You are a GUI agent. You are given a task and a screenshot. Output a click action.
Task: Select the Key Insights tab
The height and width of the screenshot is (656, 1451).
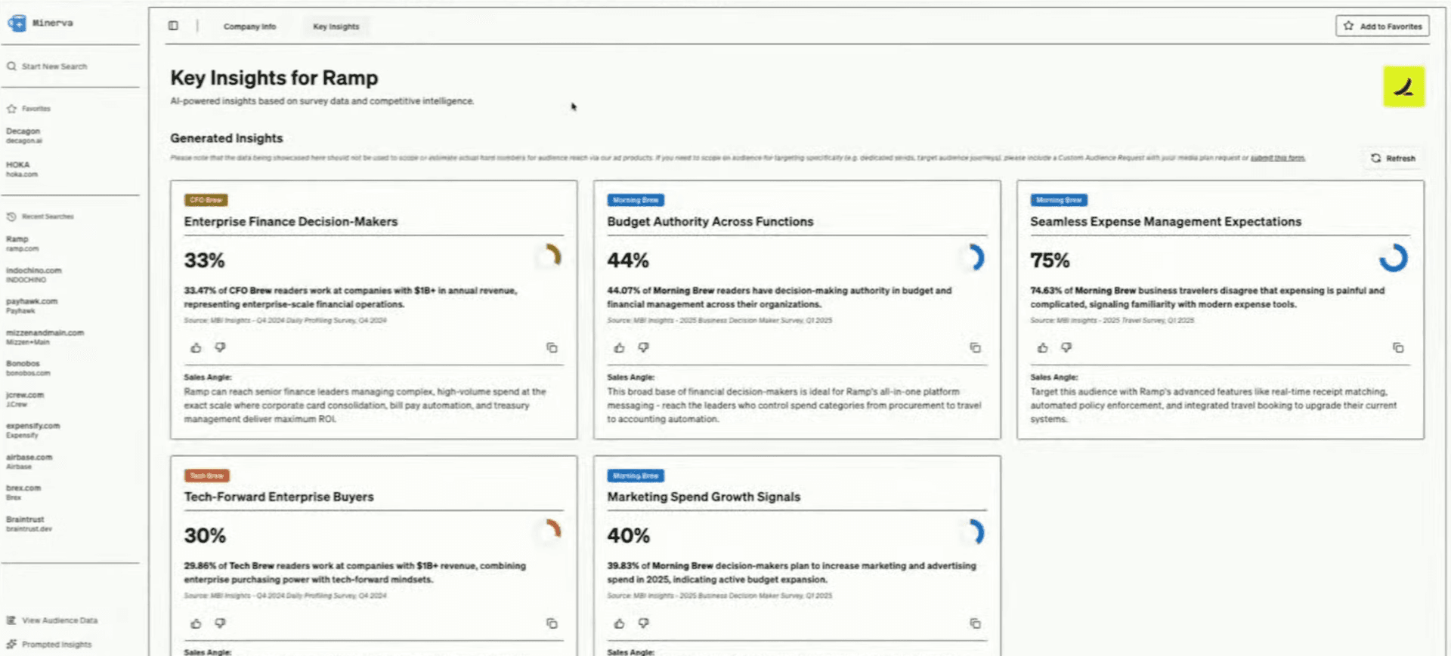click(x=336, y=26)
